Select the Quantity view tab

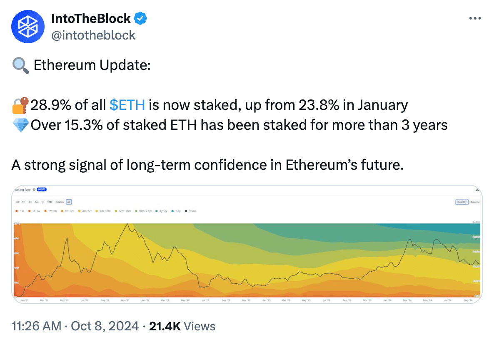coord(462,202)
